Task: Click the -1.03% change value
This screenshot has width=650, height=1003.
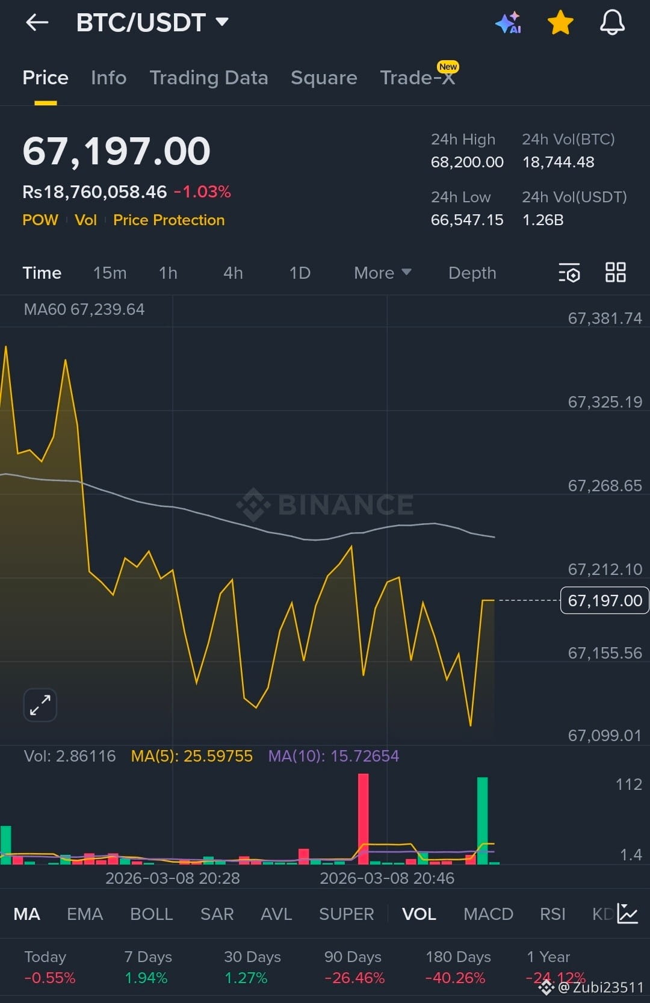Action: point(202,192)
